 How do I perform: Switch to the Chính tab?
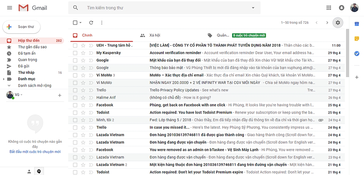pyautogui.click(x=102, y=35)
